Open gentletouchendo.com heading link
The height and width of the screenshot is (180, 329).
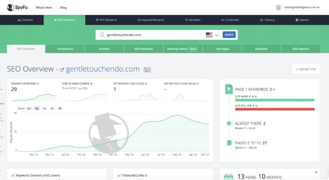pyautogui.click(x=103, y=69)
